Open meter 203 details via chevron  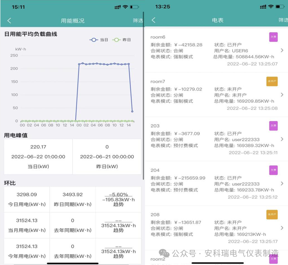pyautogui.click(x=282, y=139)
